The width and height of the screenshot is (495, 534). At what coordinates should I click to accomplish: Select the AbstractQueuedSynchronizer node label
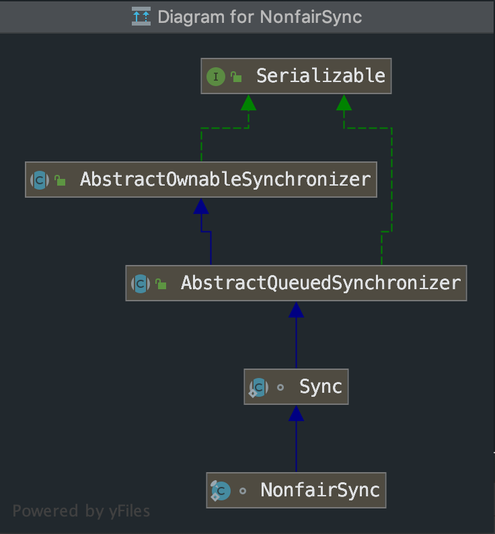point(320,283)
